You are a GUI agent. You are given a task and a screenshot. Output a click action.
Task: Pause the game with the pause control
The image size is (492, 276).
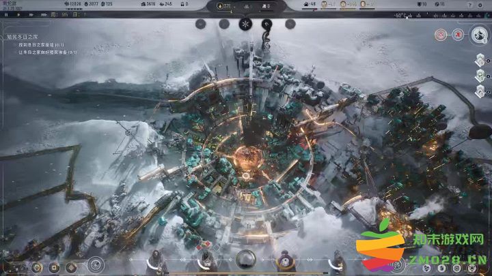6,15
